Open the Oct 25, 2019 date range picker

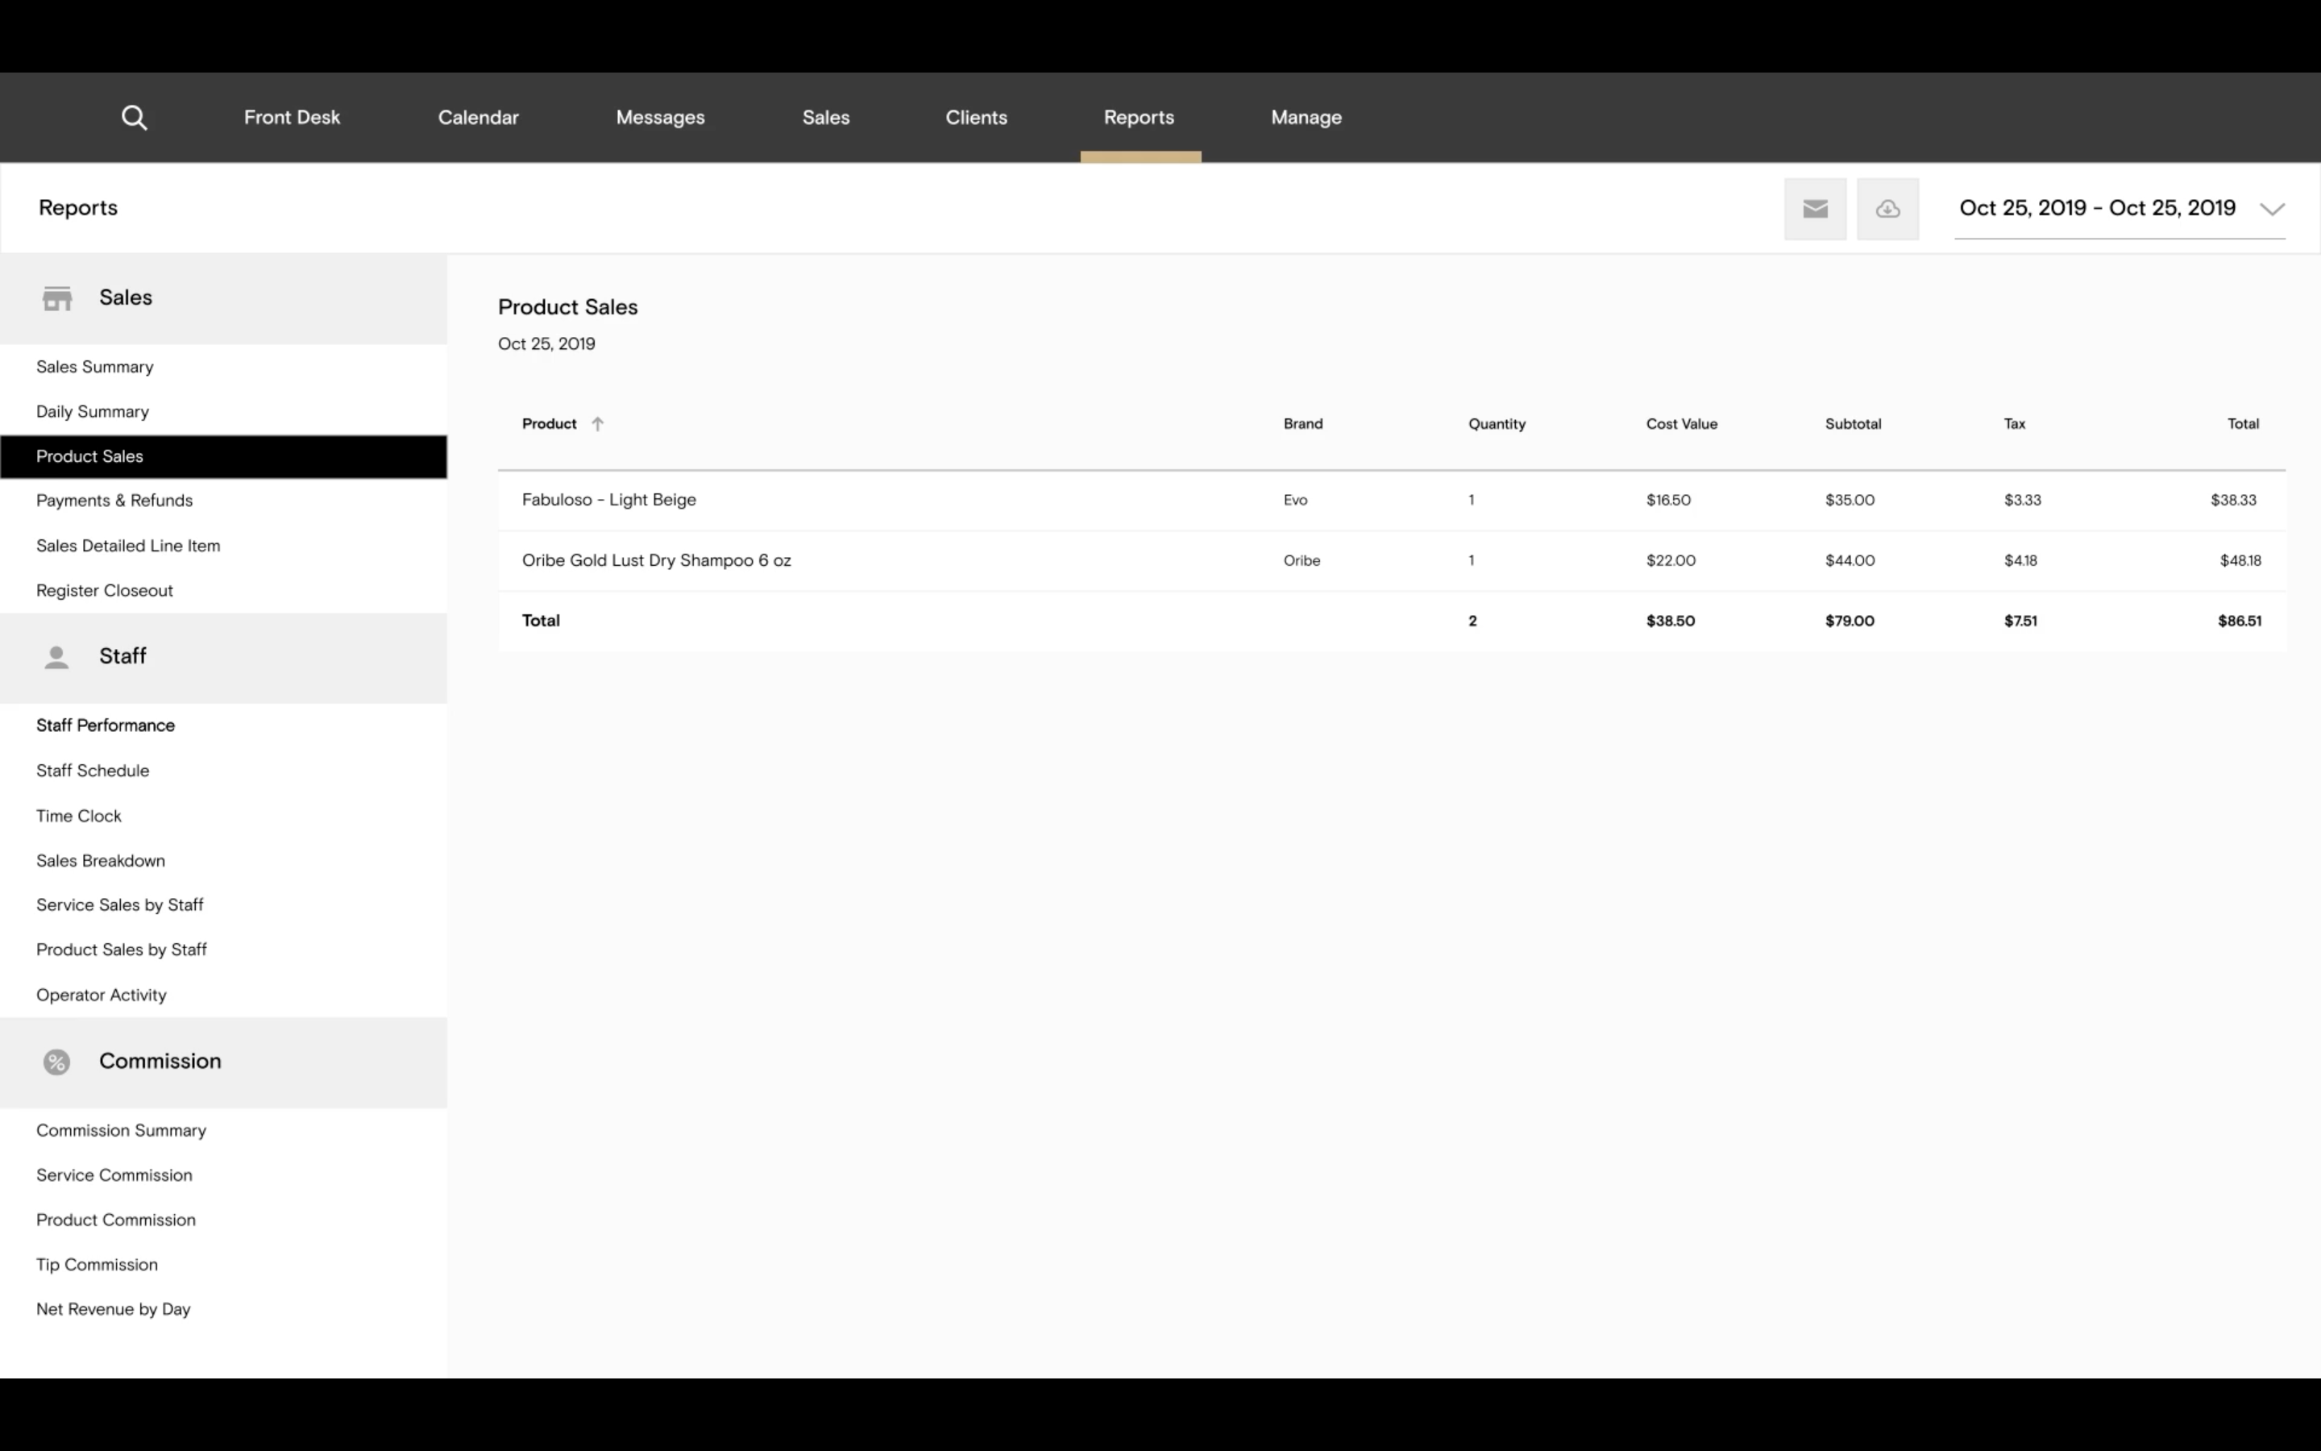2097,208
